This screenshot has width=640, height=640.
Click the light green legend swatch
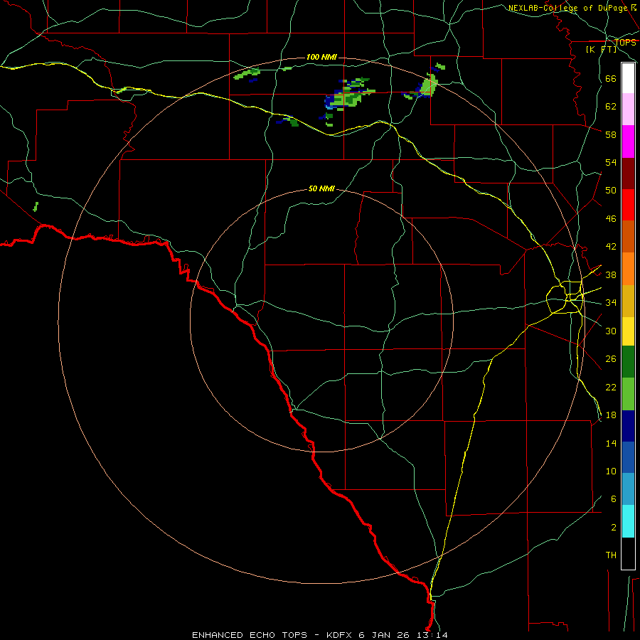point(628,394)
